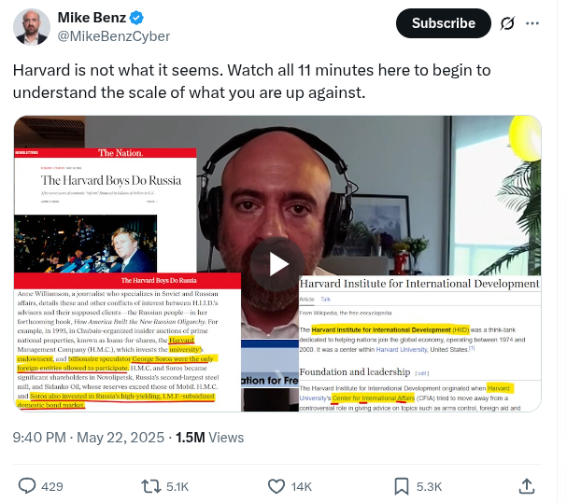Click the Mike Benz display name

(x=92, y=18)
